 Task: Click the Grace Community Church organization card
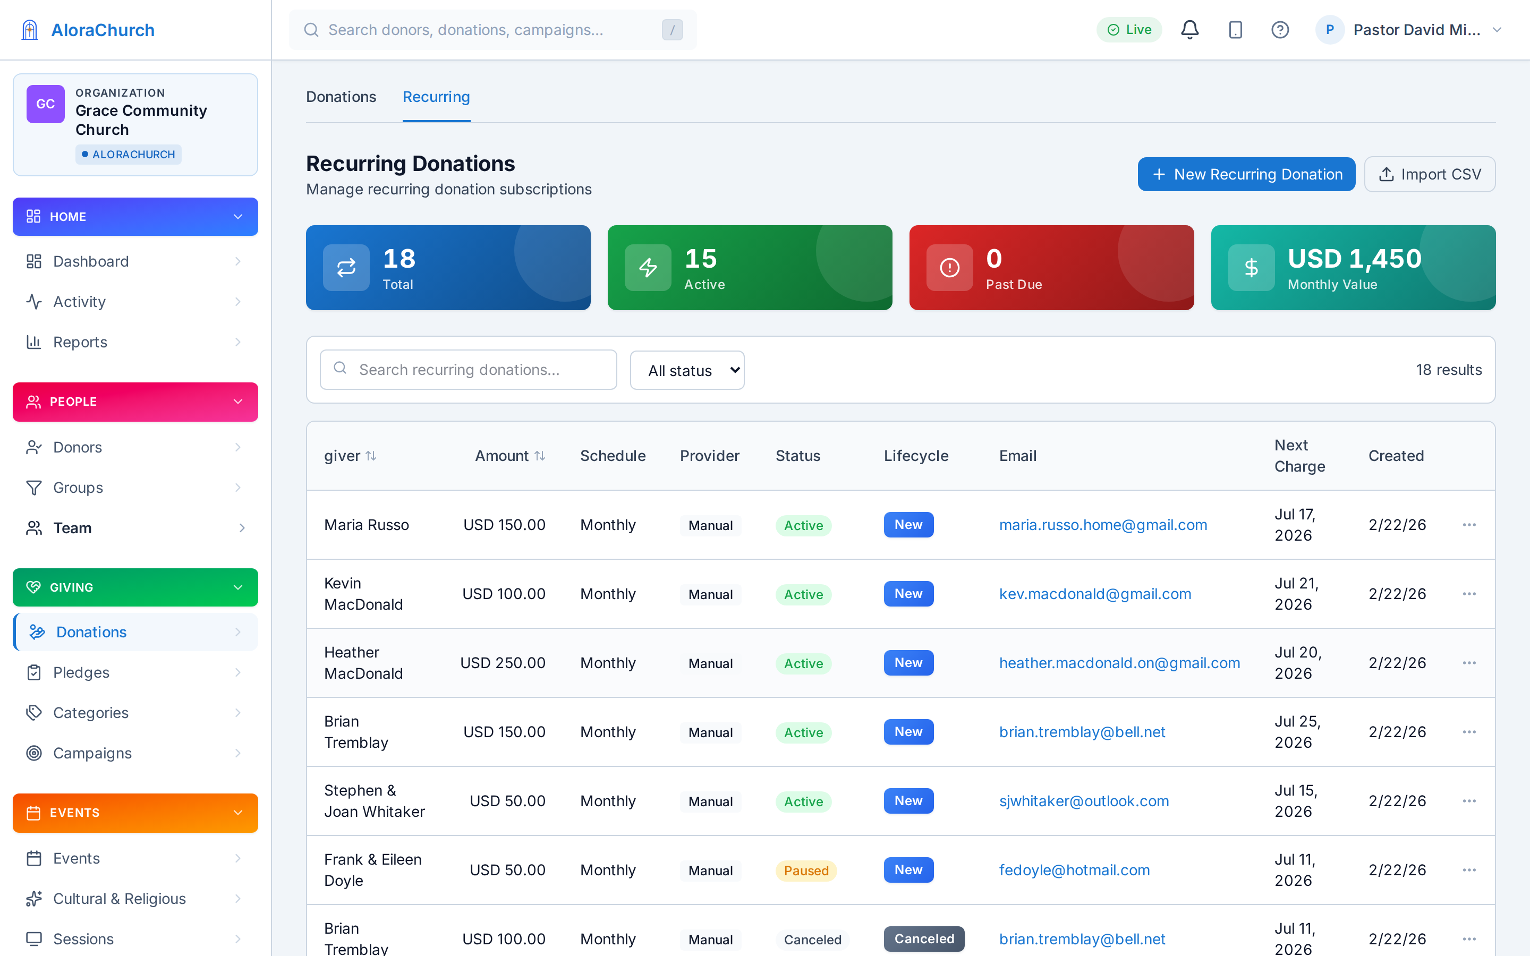[135, 125]
